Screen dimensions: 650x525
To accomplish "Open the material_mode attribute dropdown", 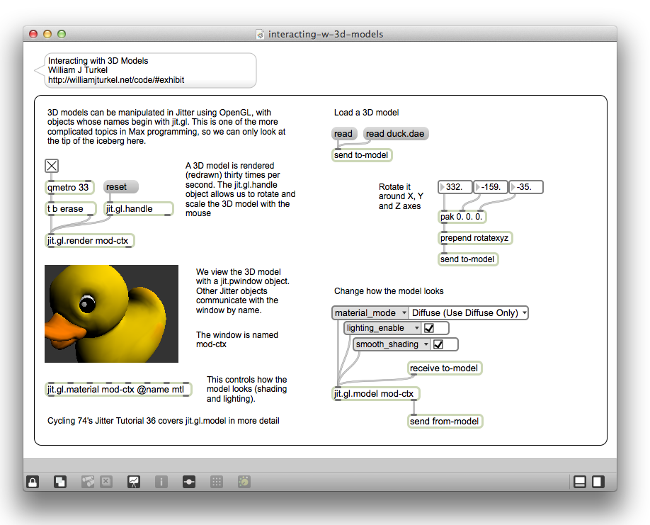I will pos(370,312).
